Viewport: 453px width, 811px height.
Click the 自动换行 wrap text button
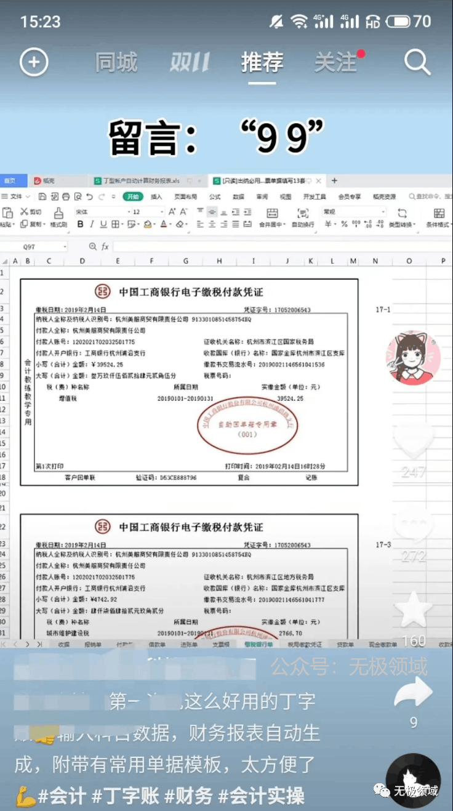[x=303, y=218]
